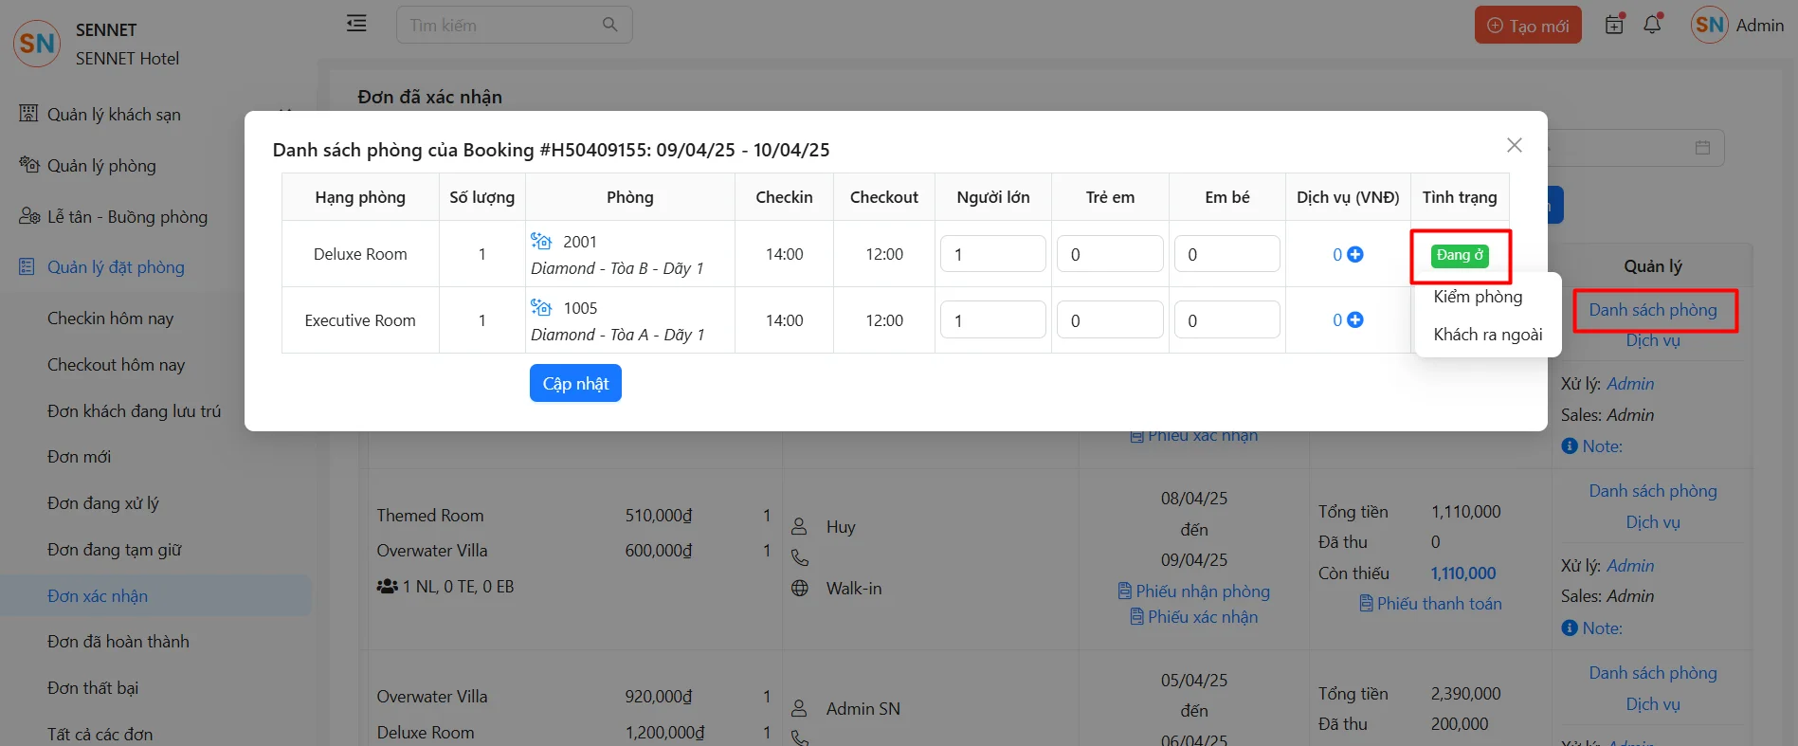Select 'Kiểm phòng' from status menu

tap(1478, 297)
